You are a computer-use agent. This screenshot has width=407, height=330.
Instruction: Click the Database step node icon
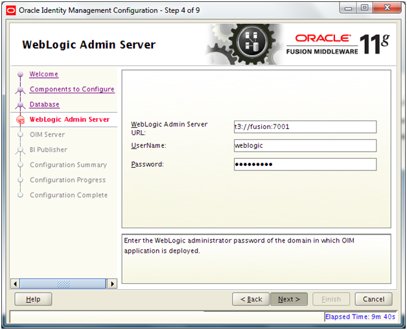point(20,105)
